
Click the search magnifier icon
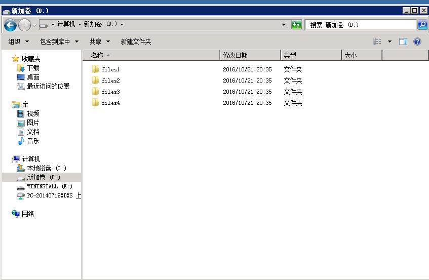(422, 25)
